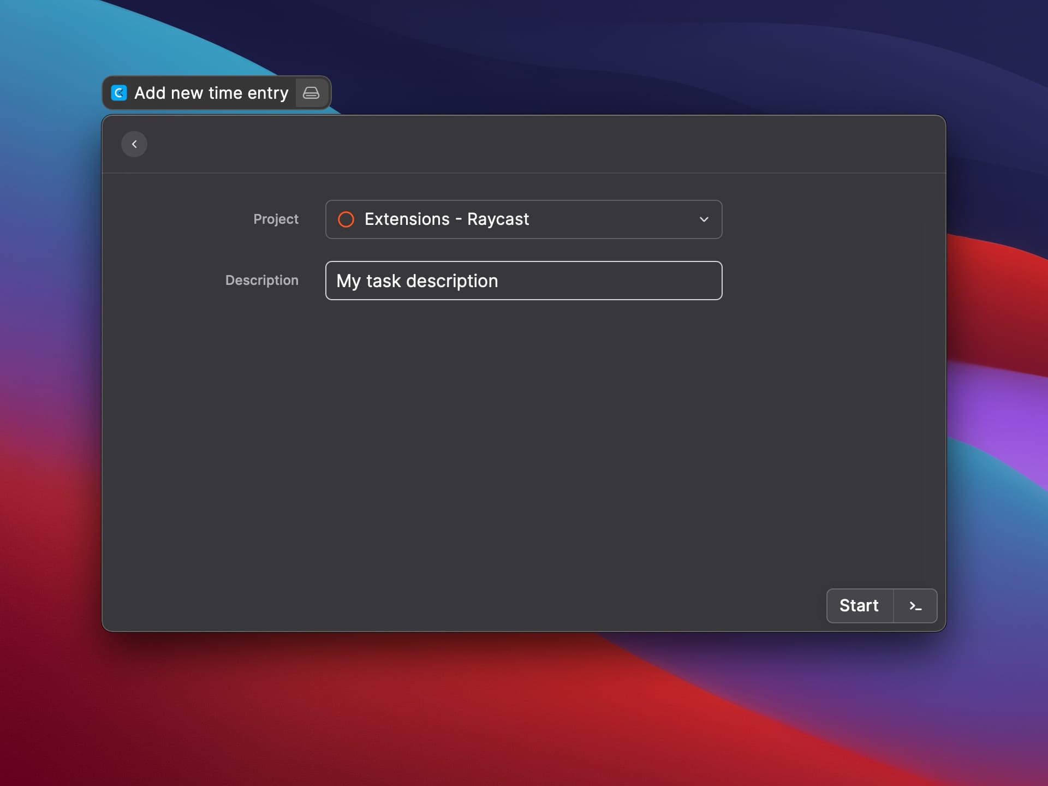This screenshot has height=786, width=1048.
Task: Place the cursor at the end of the Description field
Action: [x=710, y=281]
